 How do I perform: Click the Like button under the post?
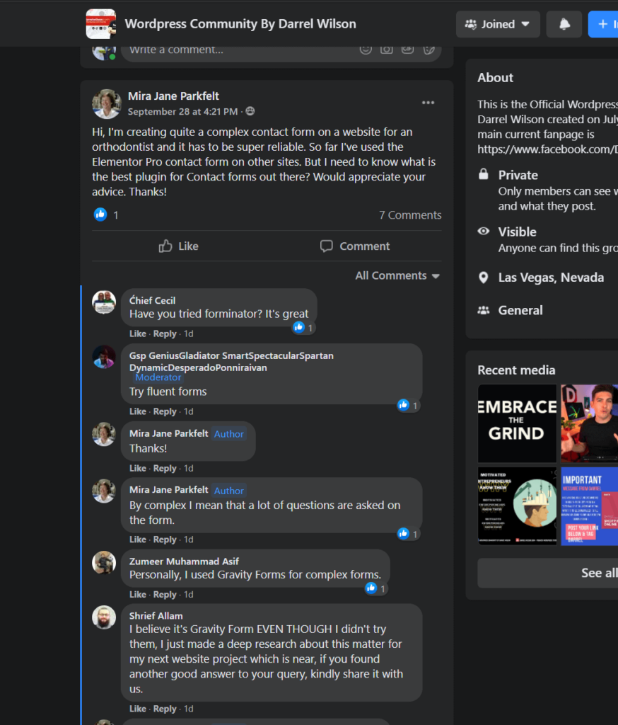click(x=178, y=246)
